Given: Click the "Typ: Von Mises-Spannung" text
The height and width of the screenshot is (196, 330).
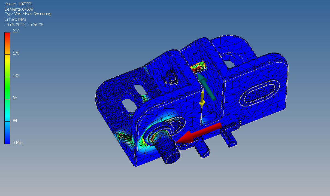Looking at the screenshot, I should click(28, 14).
